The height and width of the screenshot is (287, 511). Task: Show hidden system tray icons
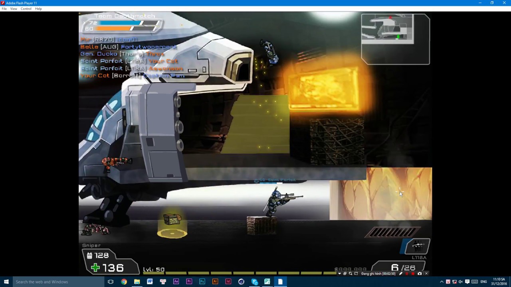point(442,282)
